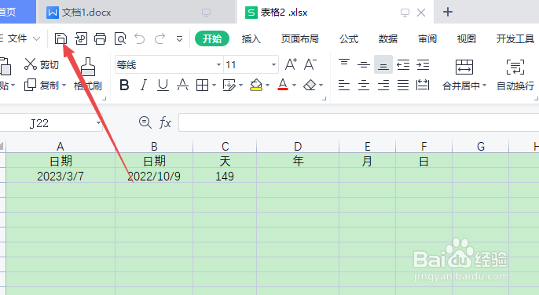
Task: Click Decrease Indent icon
Action: [403, 64]
